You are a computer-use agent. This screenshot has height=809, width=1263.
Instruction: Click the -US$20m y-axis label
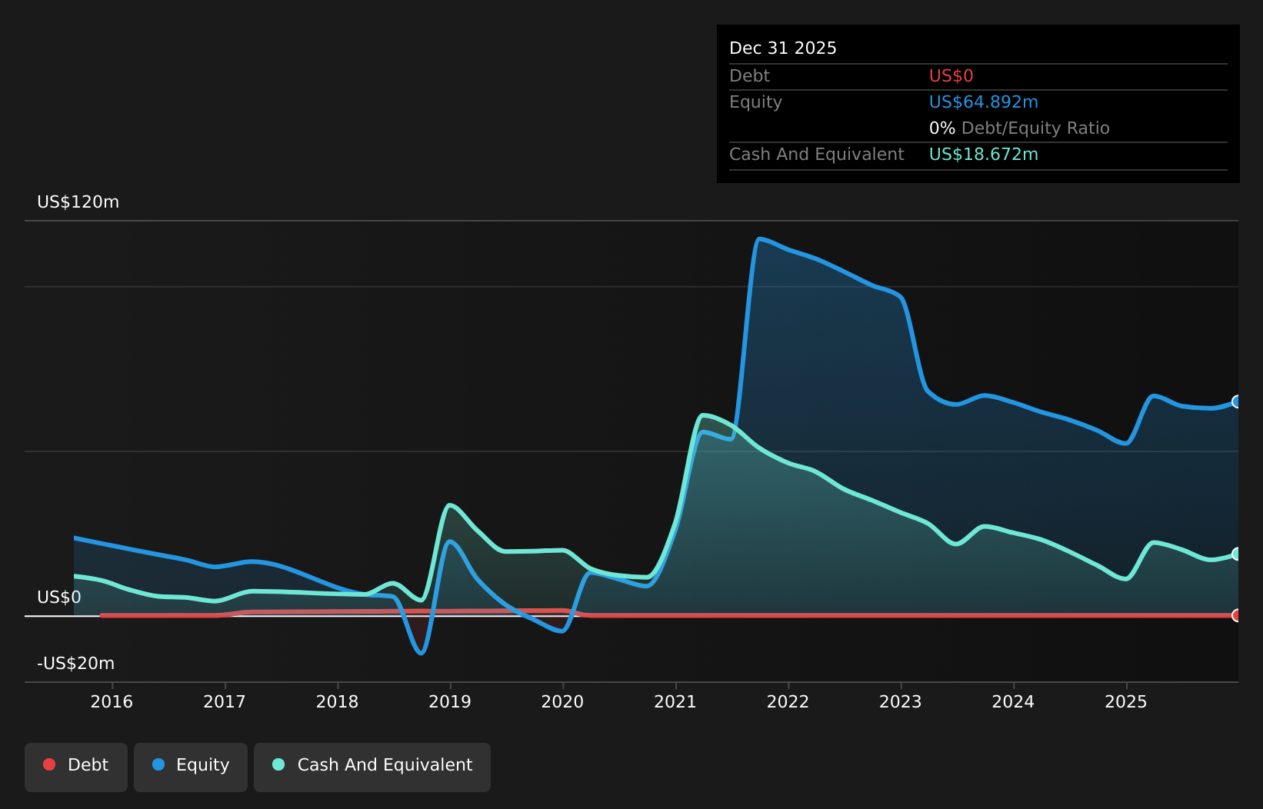(x=76, y=664)
